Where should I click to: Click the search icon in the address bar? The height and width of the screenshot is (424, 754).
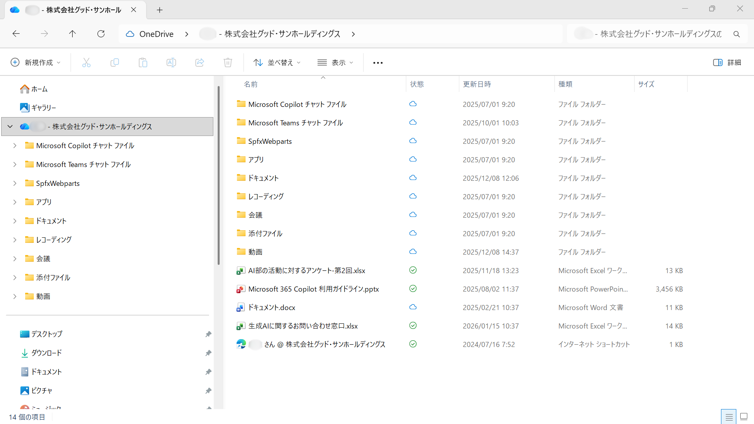pyautogui.click(x=736, y=34)
